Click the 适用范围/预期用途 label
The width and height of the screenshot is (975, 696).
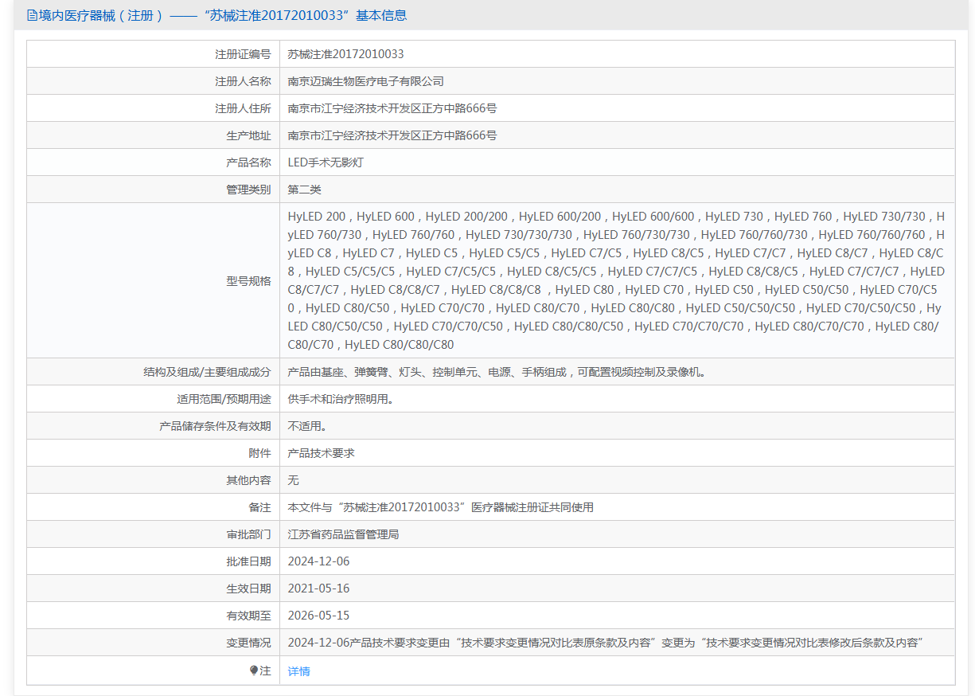pyautogui.click(x=224, y=399)
